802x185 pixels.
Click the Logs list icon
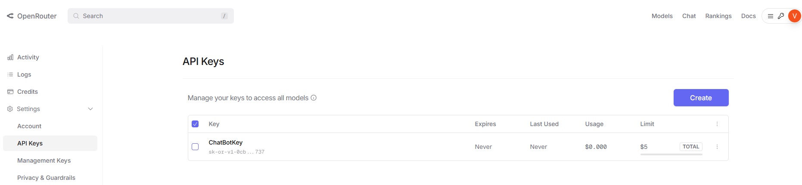pos(10,74)
